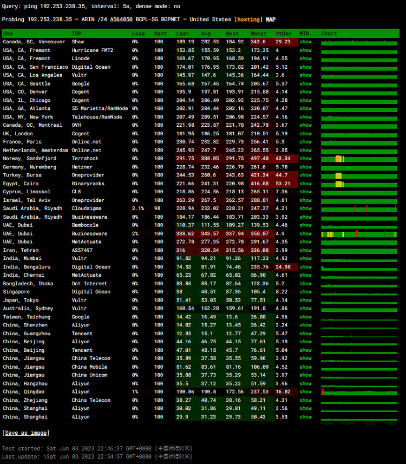
Task: Show MTR for Los Angeles Vultr row
Action: (x=305, y=75)
